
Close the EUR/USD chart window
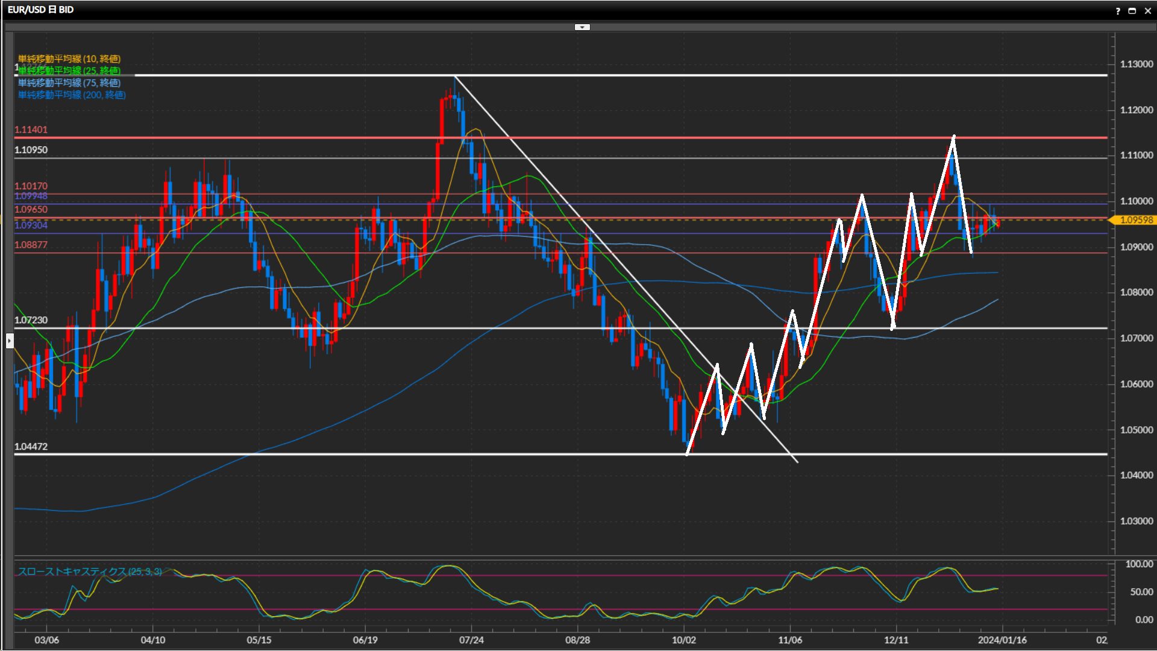point(1147,11)
